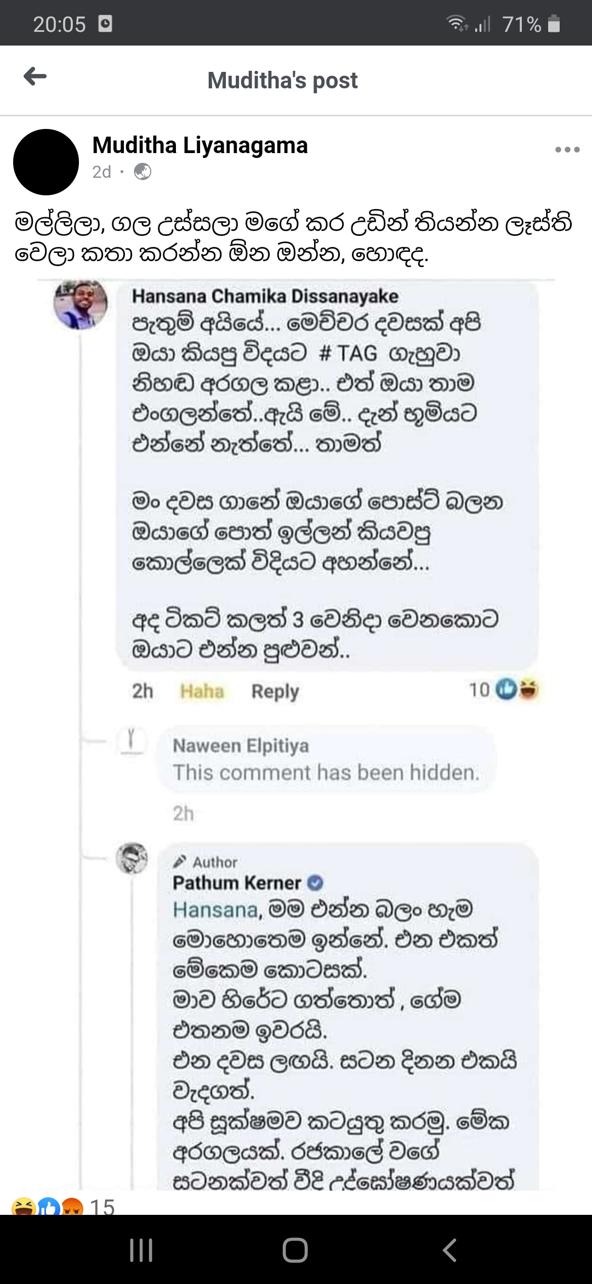The width and height of the screenshot is (592, 1284).
Task: Open Pathum Kerner's profile avatar
Action: click(132, 858)
